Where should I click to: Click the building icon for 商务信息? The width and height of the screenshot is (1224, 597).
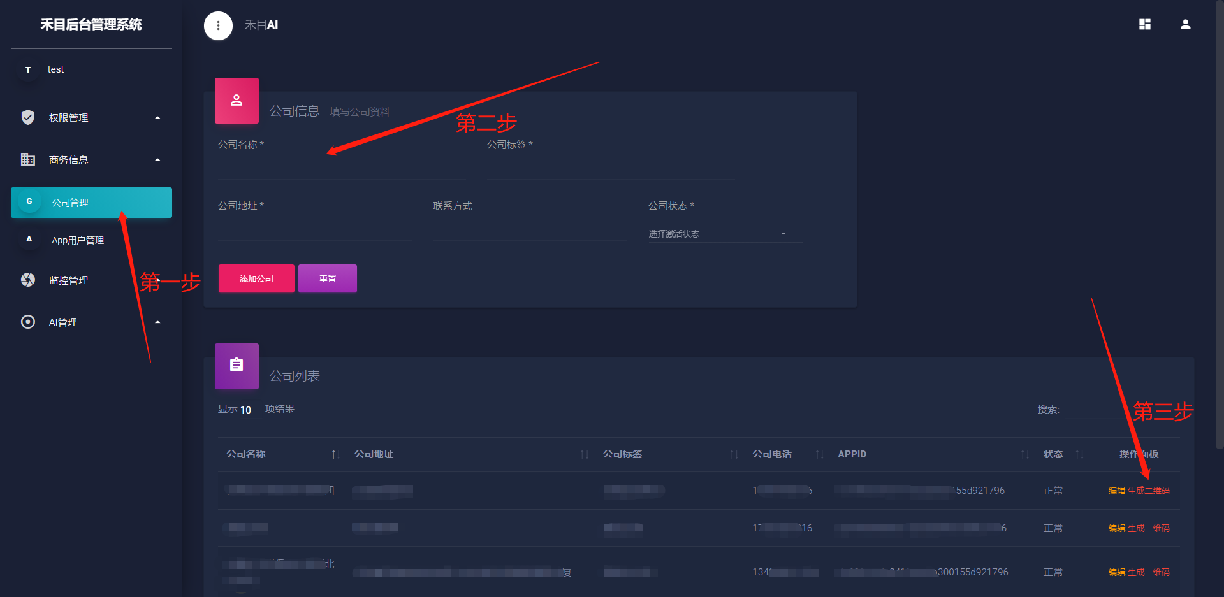(x=28, y=159)
